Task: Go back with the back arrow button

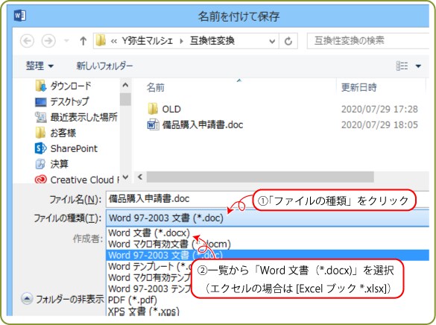Action: point(28,41)
